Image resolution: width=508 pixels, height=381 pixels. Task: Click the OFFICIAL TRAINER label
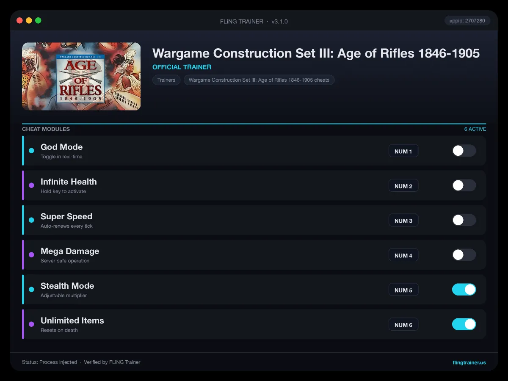tap(182, 67)
